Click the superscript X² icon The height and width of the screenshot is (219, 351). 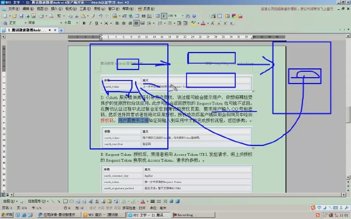[x=225, y=23]
